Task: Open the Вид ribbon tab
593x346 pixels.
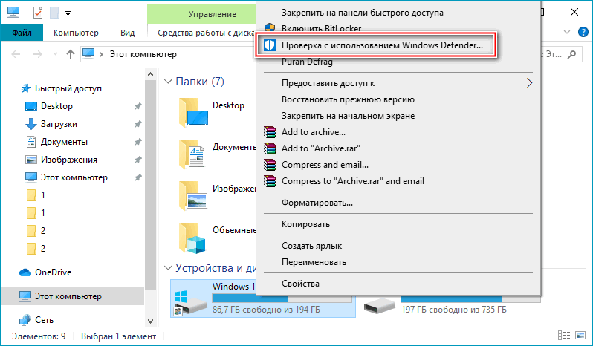Action: pyautogui.click(x=128, y=33)
